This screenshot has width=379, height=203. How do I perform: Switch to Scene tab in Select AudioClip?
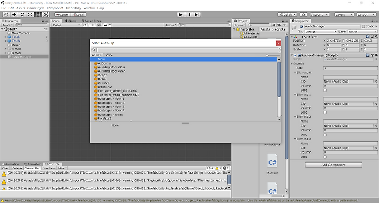108,55
